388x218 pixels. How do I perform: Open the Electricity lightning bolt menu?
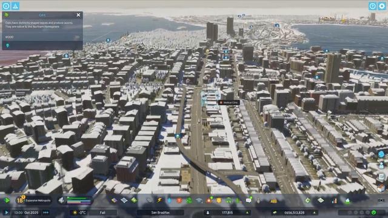[159, 200]
